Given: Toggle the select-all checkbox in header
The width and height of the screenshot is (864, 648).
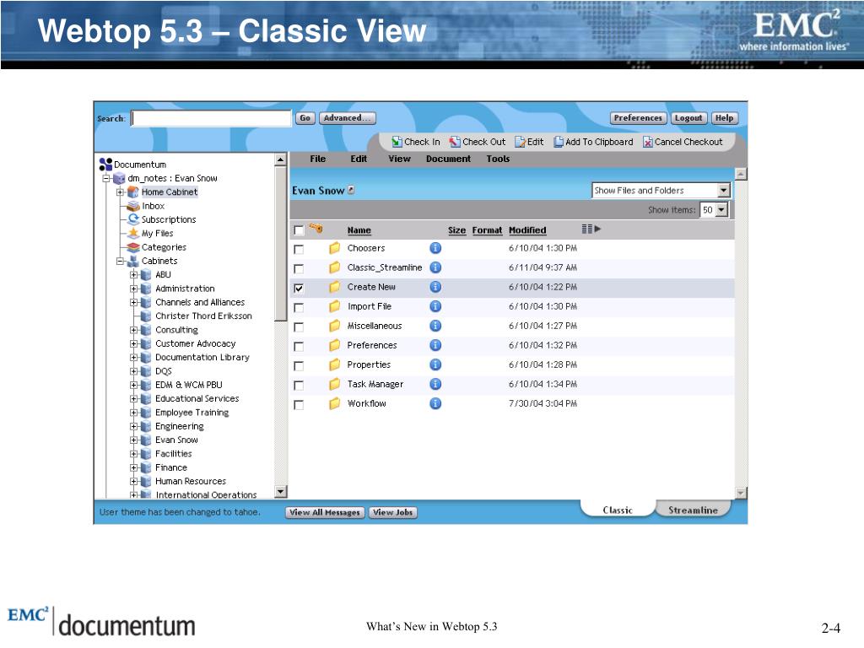Looking at the screenshot, I should 299,230.
